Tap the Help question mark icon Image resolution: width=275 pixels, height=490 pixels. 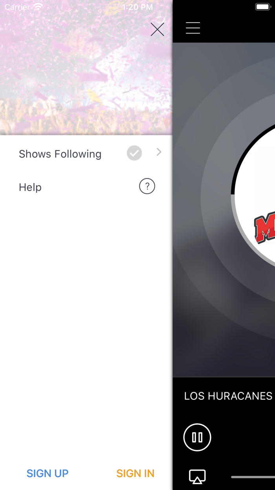147,186
